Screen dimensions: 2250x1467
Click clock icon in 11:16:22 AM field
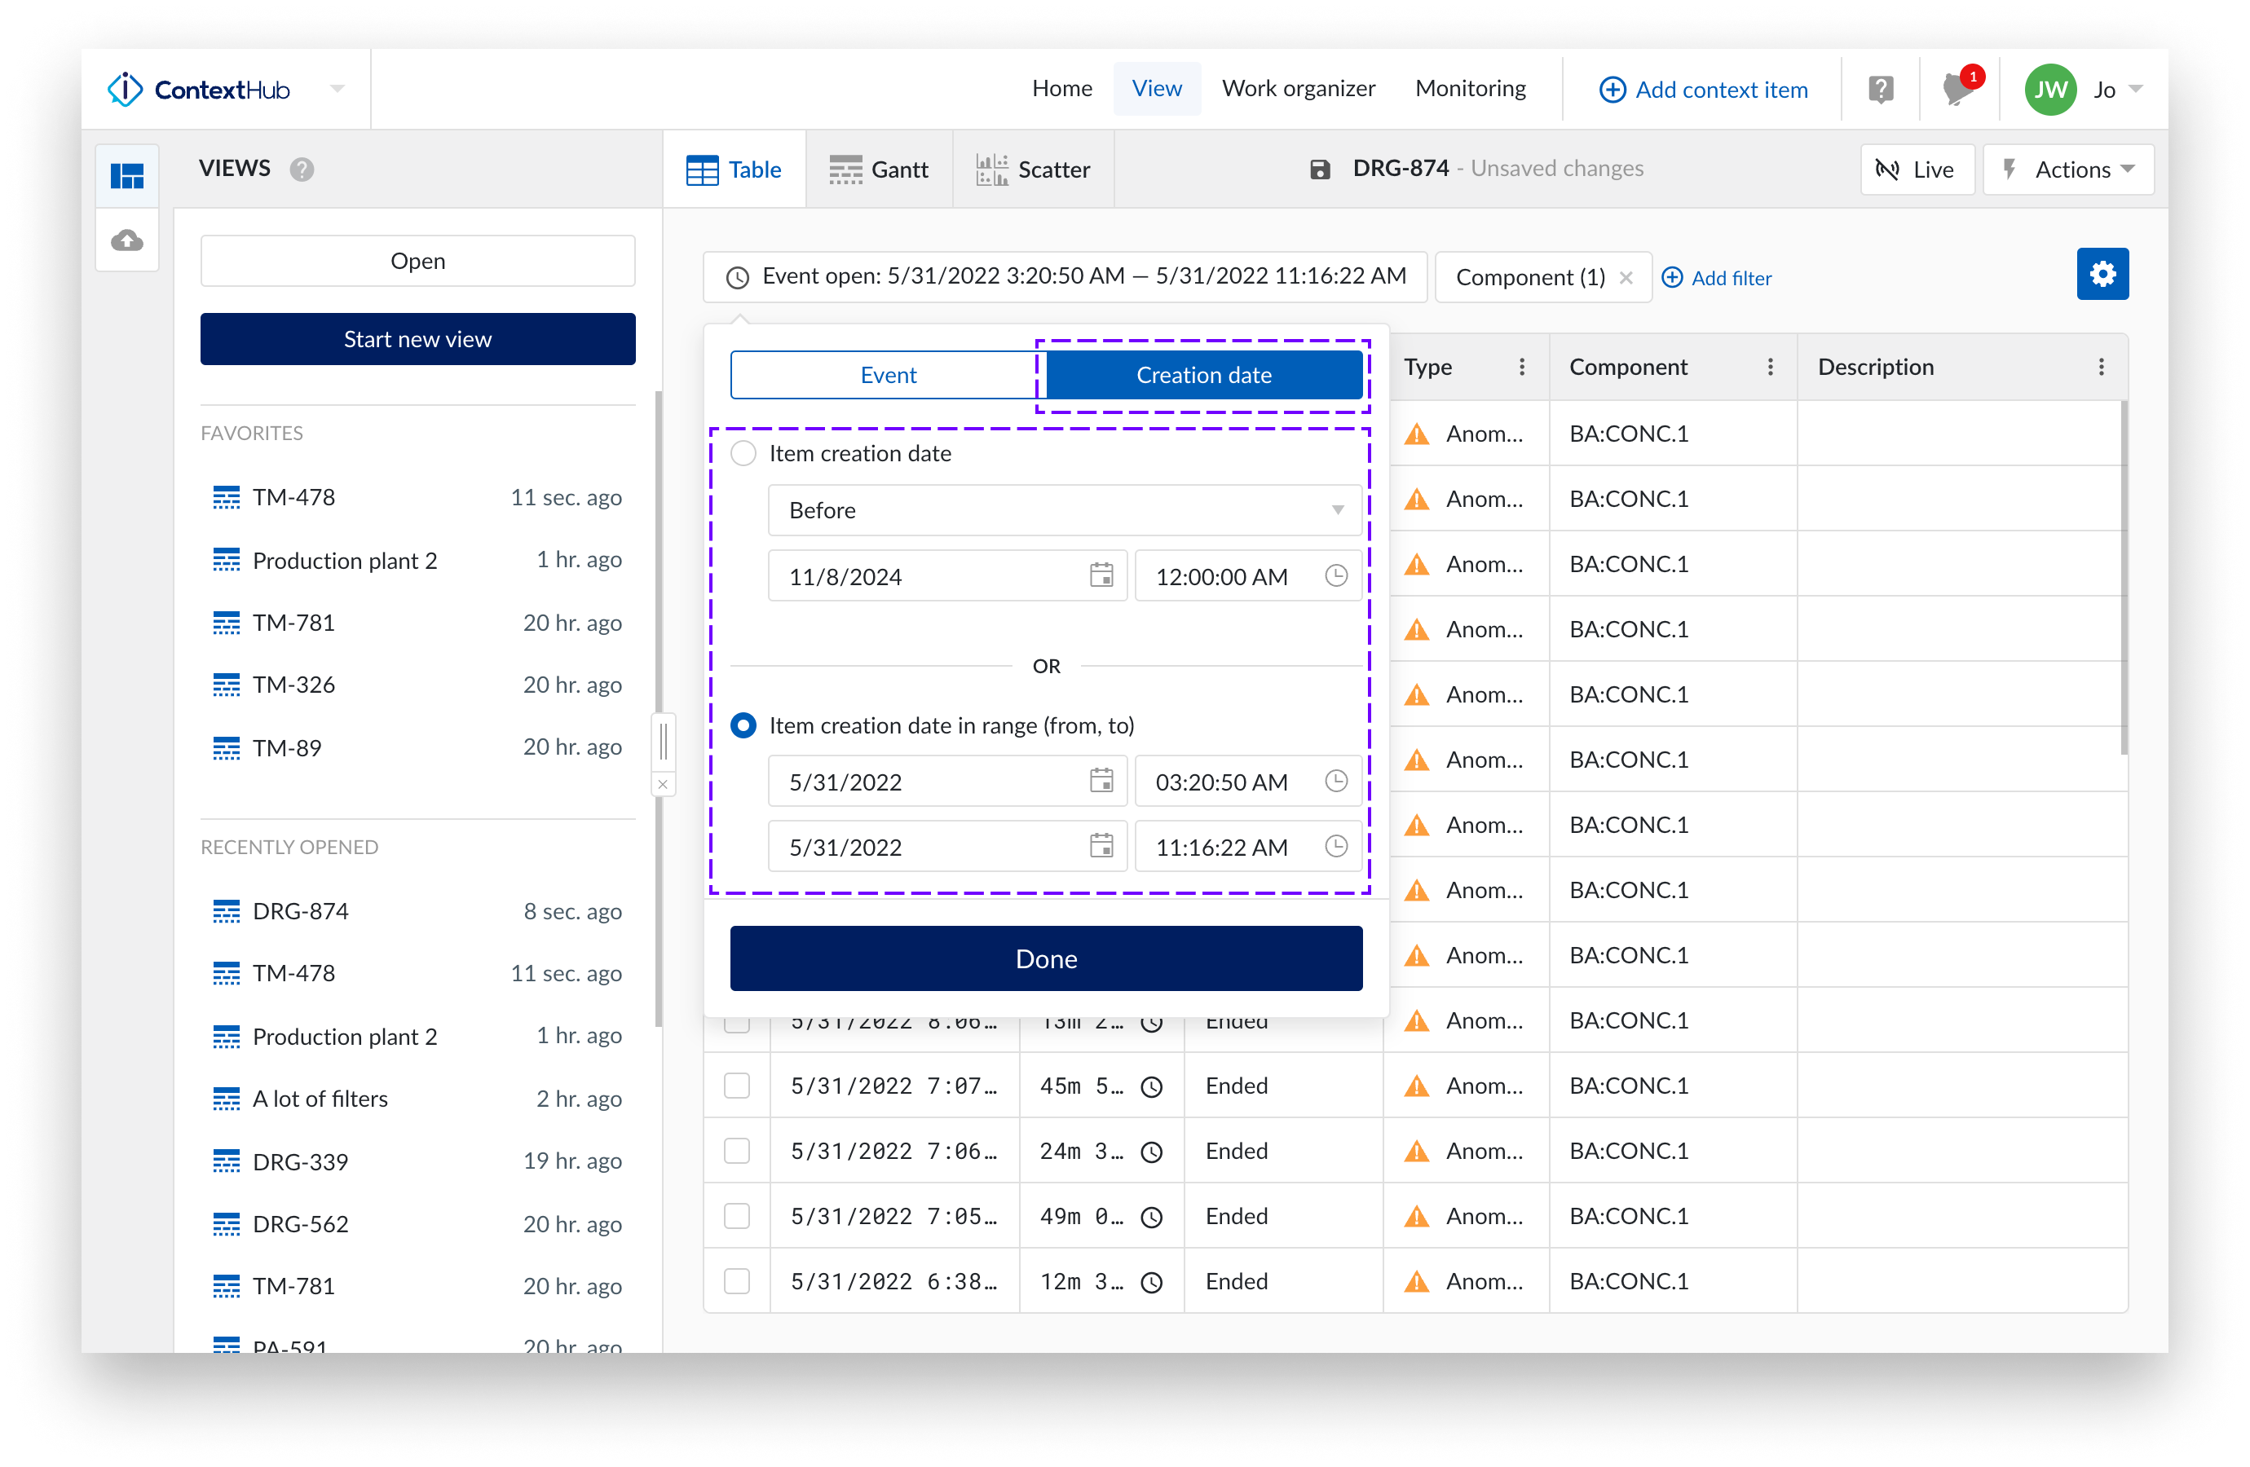[1335, 846]
